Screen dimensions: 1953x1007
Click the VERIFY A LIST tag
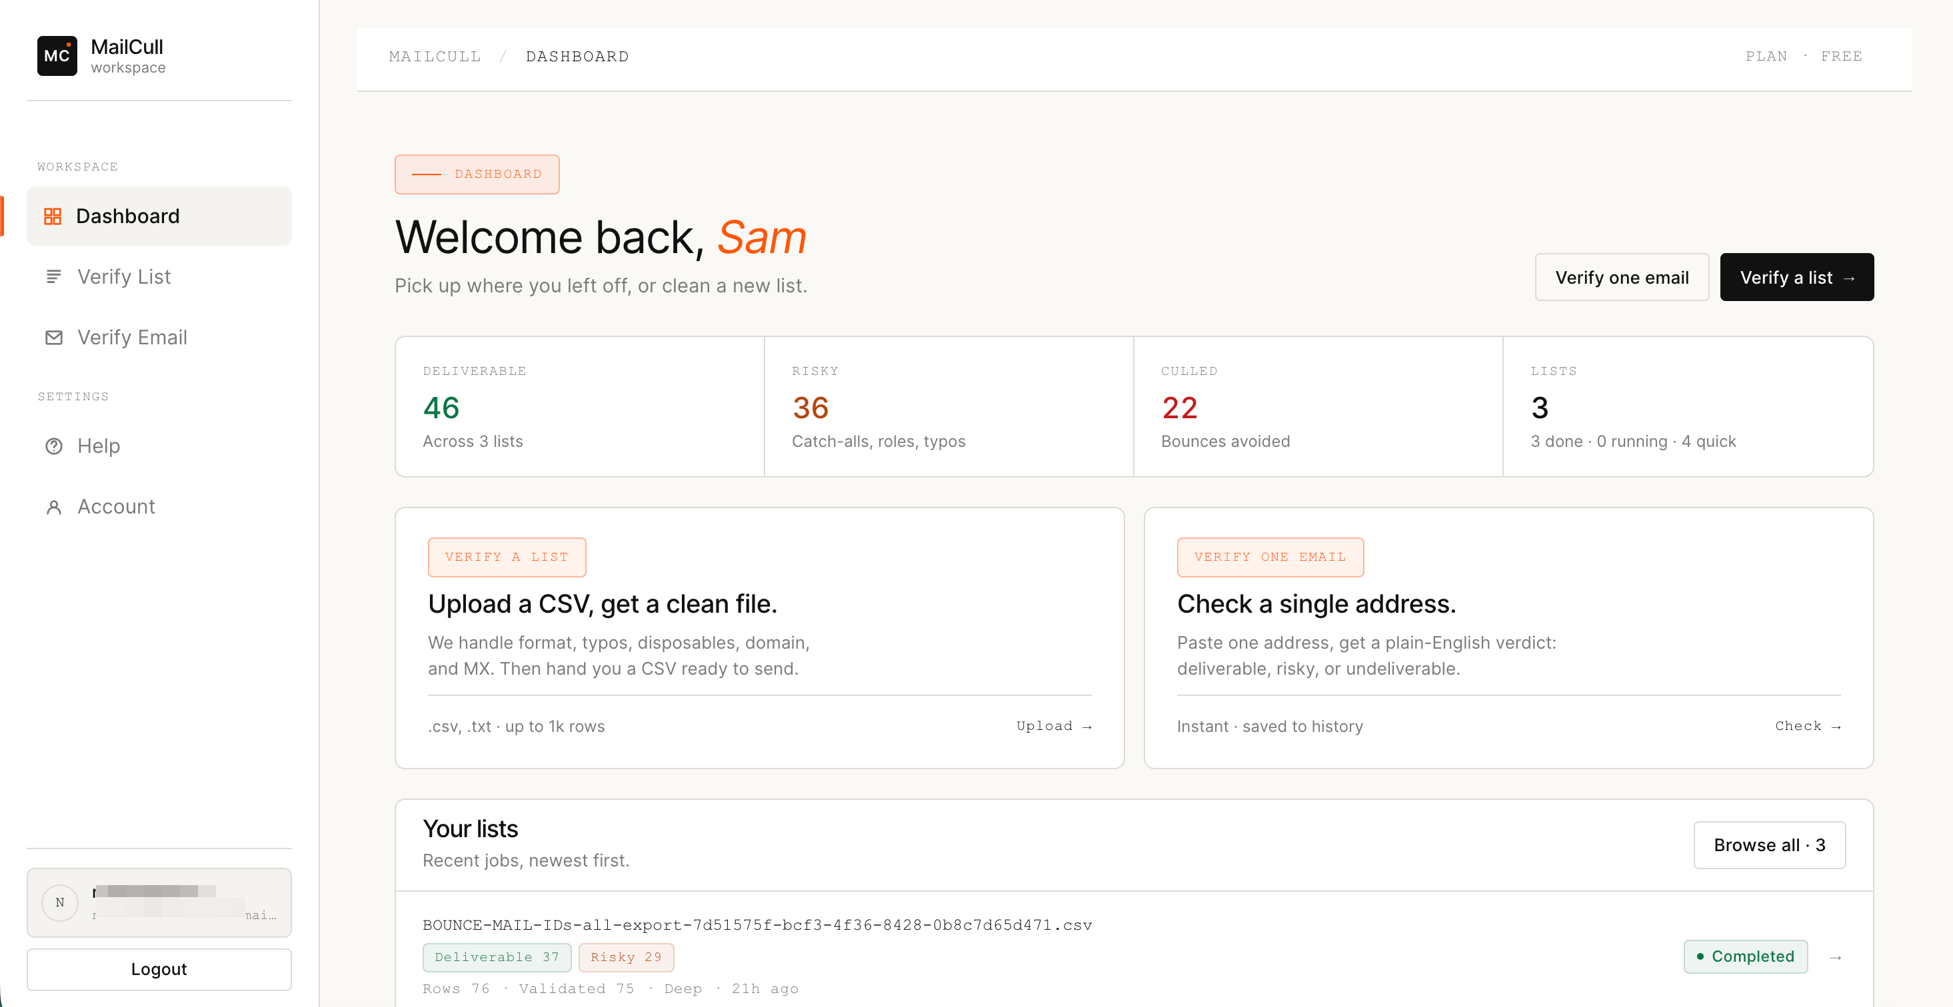[x=507, y=557]
